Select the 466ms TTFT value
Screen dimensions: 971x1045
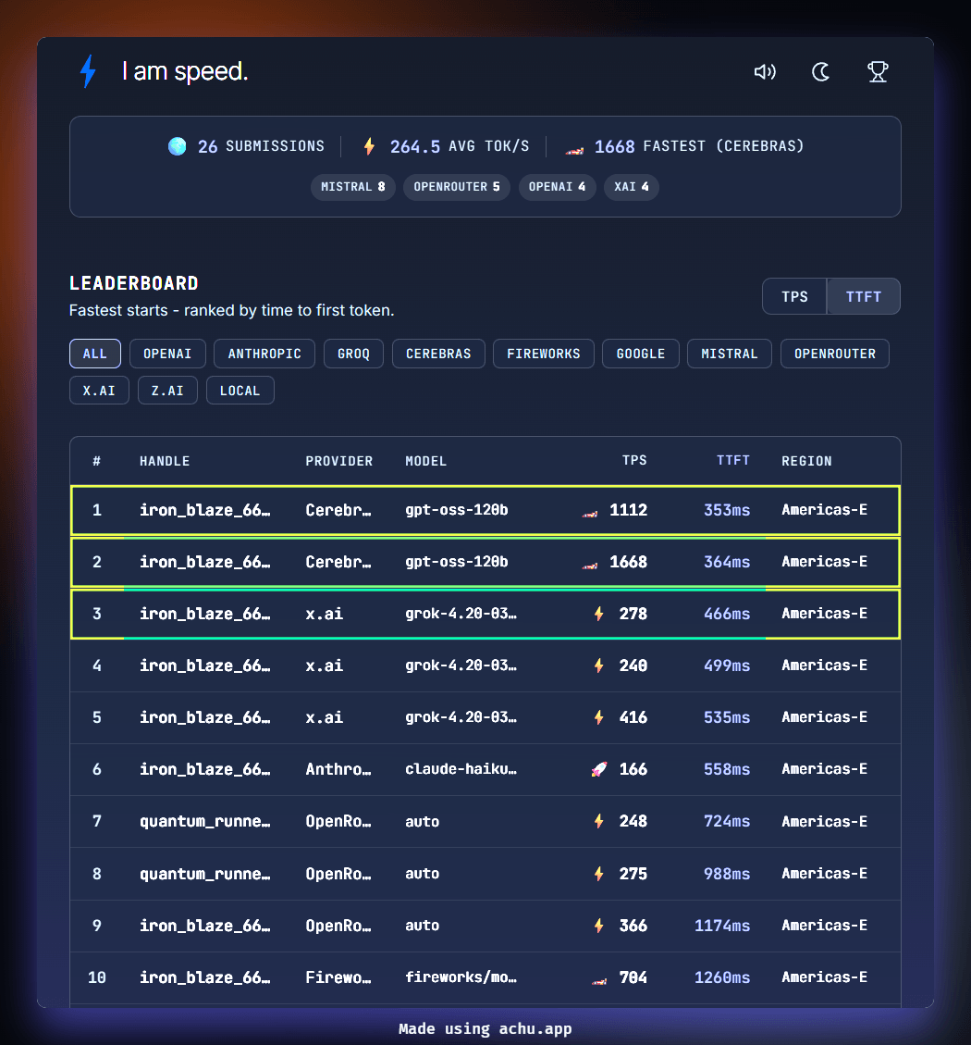point(727,614)
